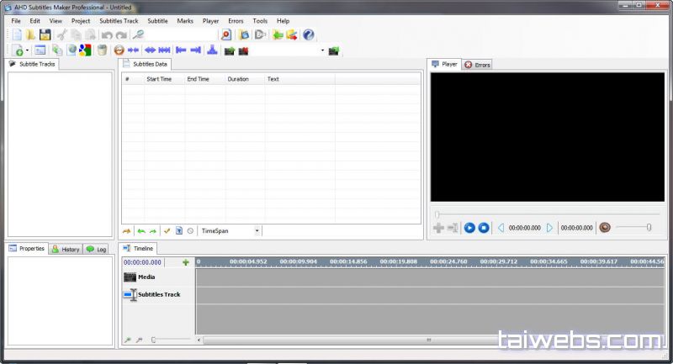The height and width of the screenshot is (364, 673).
Task: Switch to the History tab
Action: pyautogui.click(x=66, y=249)
